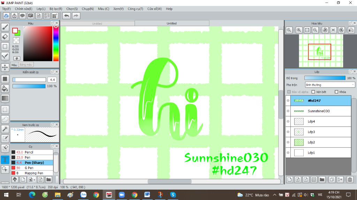The image size is (357, 200).
Task: Click the cloud save icon in toolbar
Action: pyautogui.click(x=6, y=16)
